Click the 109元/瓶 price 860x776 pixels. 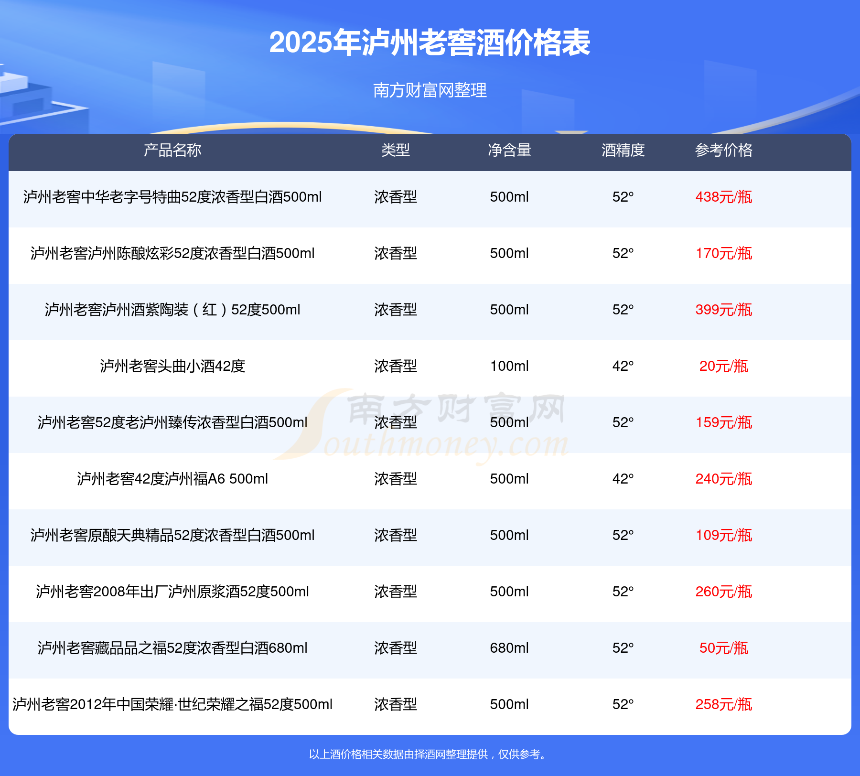click(x=724, y=535)
